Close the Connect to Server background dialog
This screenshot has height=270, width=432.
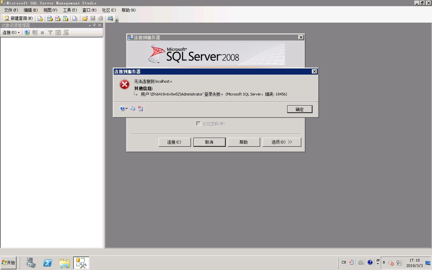tap(301, 37)
